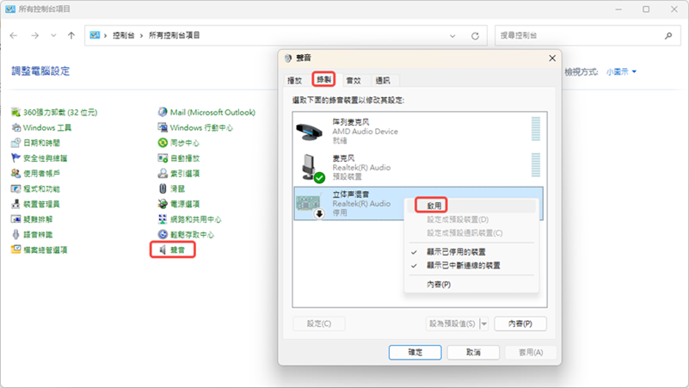
Task: Switch to the 通訊 tab
Action: pyautogui.click(x=383, y=80)
